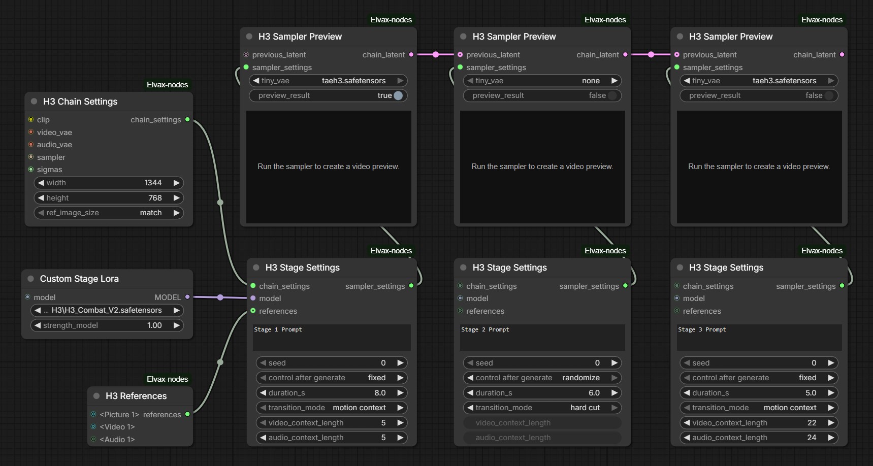The height and width of the screenshot is (466, 873).
Task: Click the Stage 1 Prompt text box
Action: [x=332, y=338]
